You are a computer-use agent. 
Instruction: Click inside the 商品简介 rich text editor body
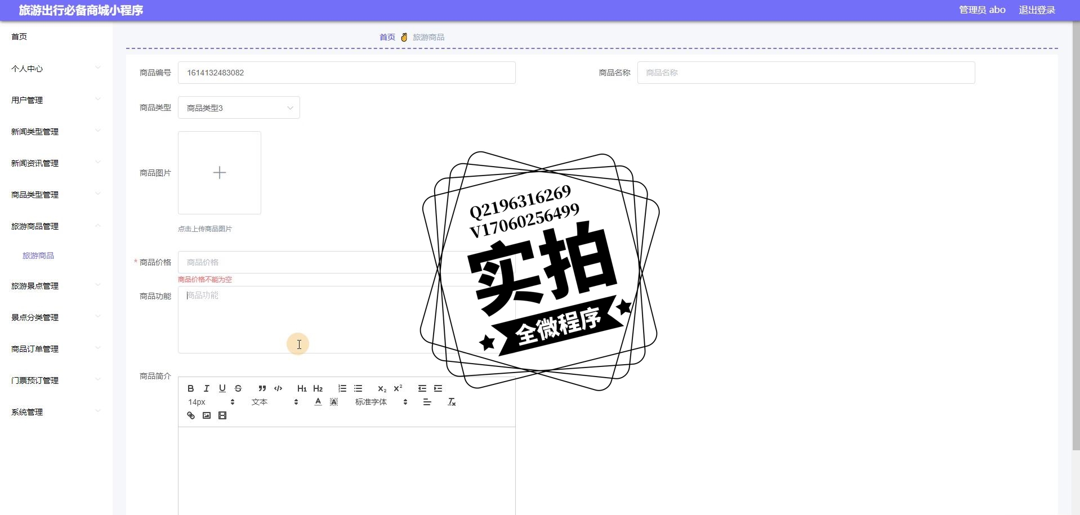click(x=347, y=471)
